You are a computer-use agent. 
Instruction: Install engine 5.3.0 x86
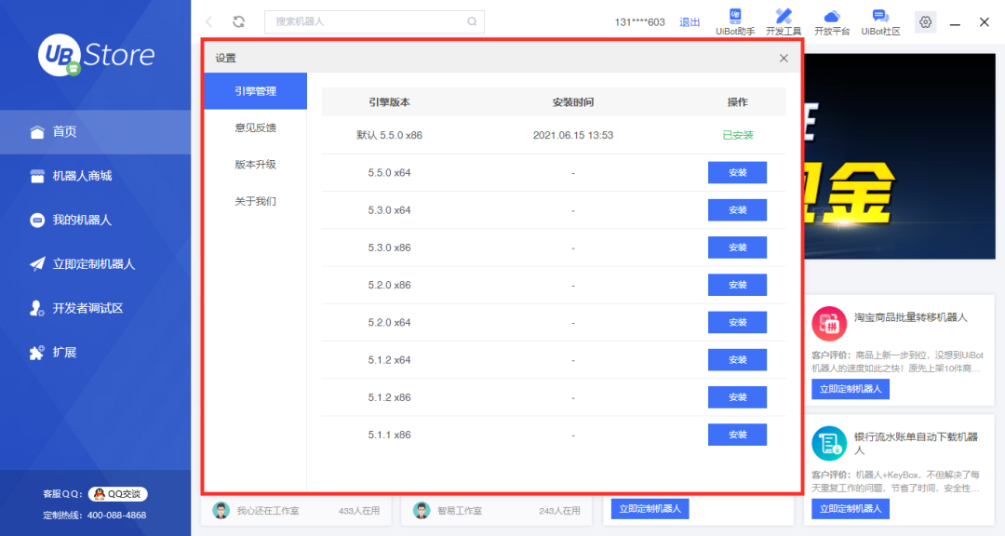tap(737, 248)
